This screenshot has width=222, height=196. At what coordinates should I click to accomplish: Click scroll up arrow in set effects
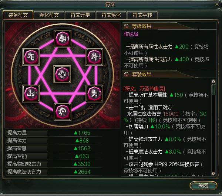213,81
